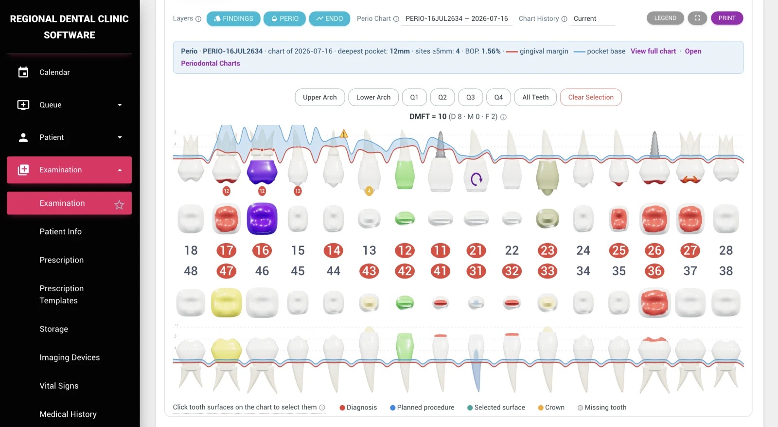Image resolution: width=778 pixels, height=427 pixels.
Task: Click the orange arrow marker on tooth 27
Action: pyautogui.click(x=690, y=180)
